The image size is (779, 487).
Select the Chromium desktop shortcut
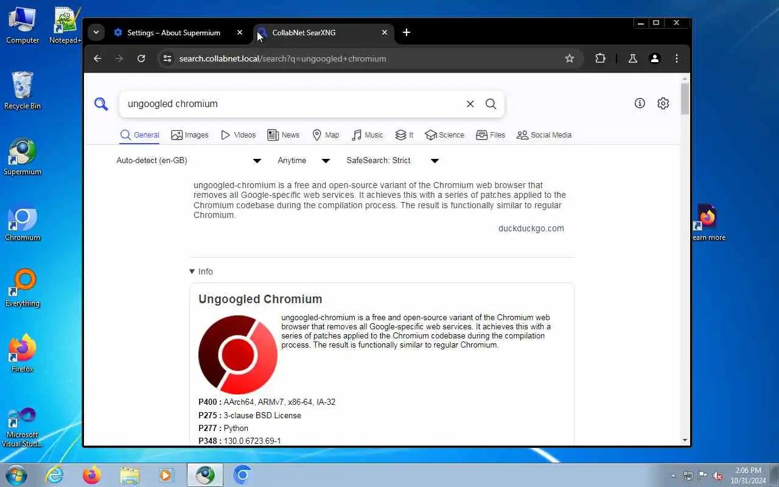pos(23,223)
